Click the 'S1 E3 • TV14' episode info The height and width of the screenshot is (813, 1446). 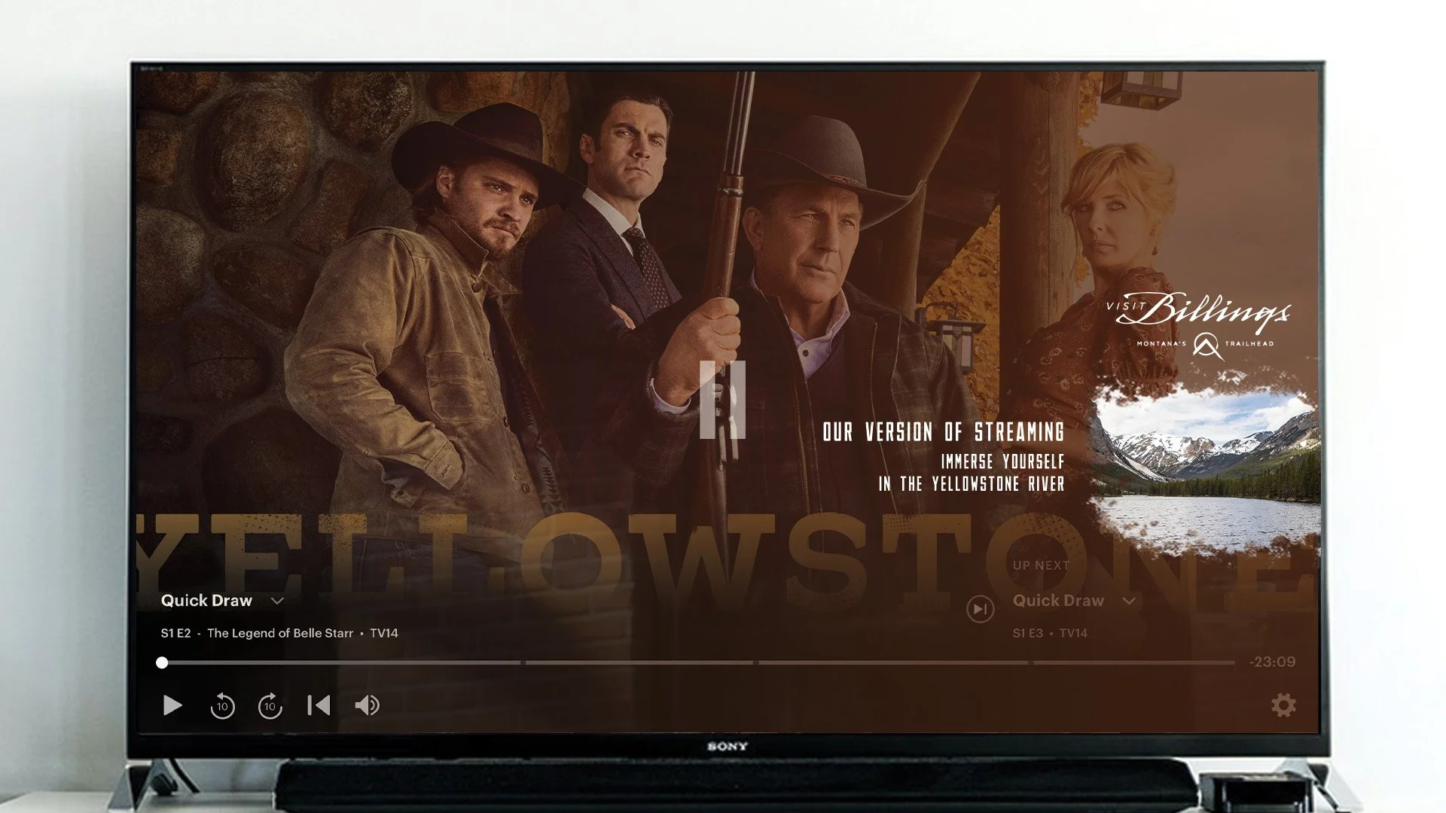(x=1050, y=633)
